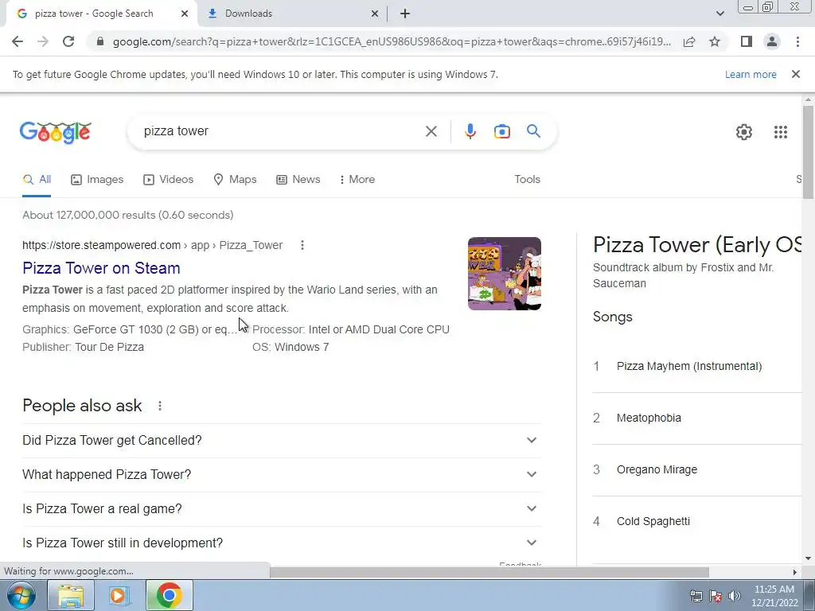815x611 pixels.
Task: Open a new tab with plus button
Action: (x=405, y=14)
